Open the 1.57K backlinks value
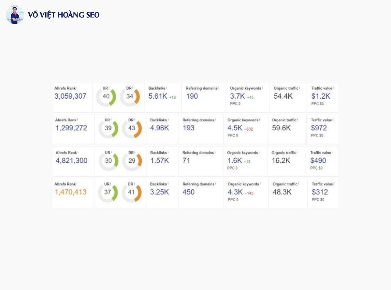Image resolution: width=391 pixels, height=290 pixels. pos(159,161)
